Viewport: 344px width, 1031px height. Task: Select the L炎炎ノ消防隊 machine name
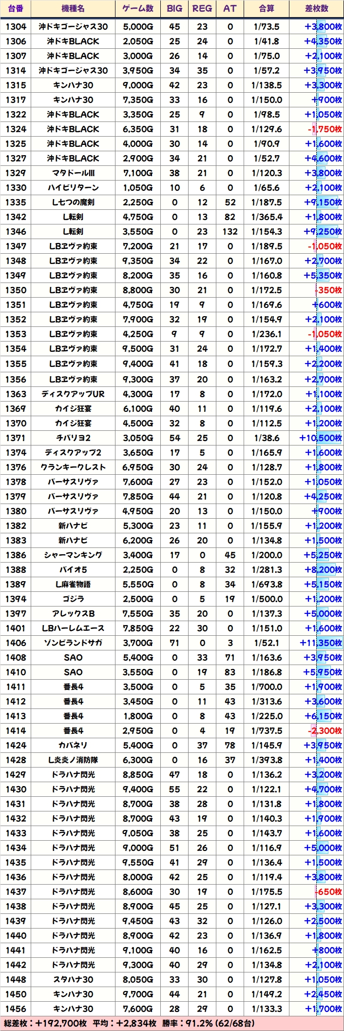73,760
